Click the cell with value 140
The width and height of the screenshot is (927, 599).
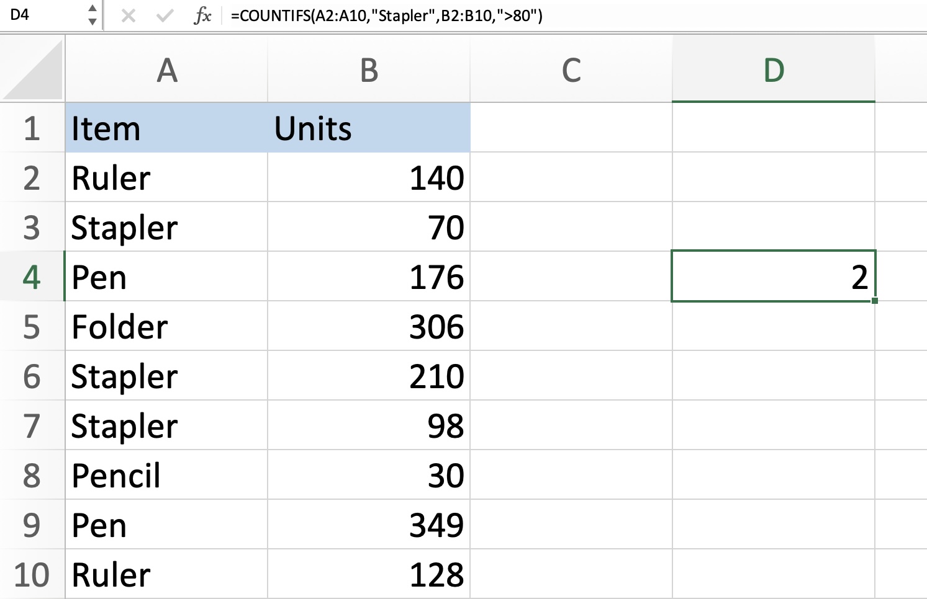click(x=369, y=177)
